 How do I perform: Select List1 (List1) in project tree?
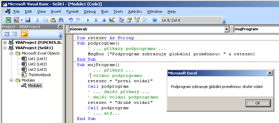37,59
